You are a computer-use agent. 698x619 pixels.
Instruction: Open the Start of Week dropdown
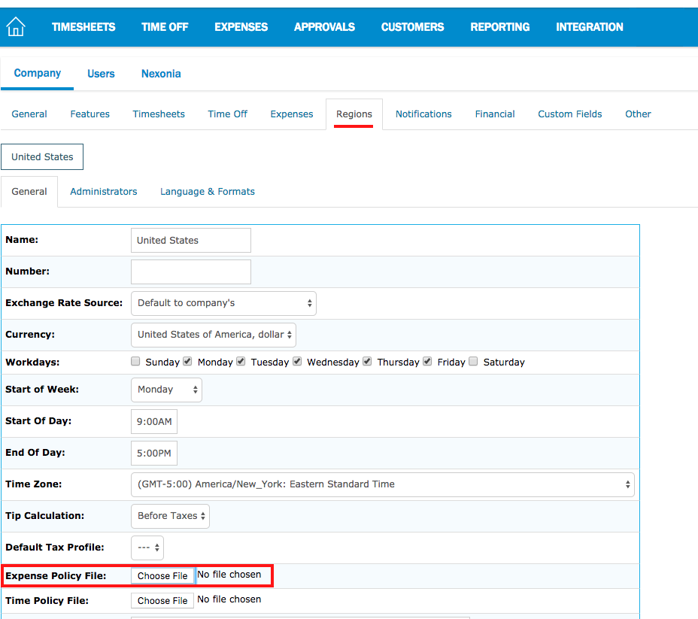[166, 390]
